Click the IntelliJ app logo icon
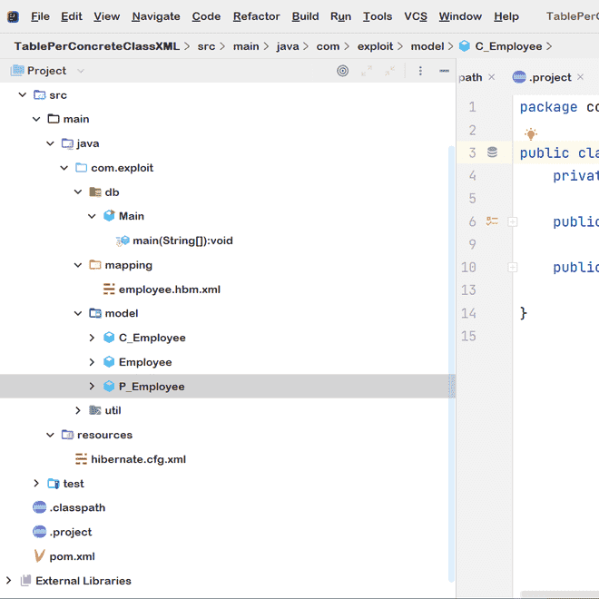 tap(13, 16)
